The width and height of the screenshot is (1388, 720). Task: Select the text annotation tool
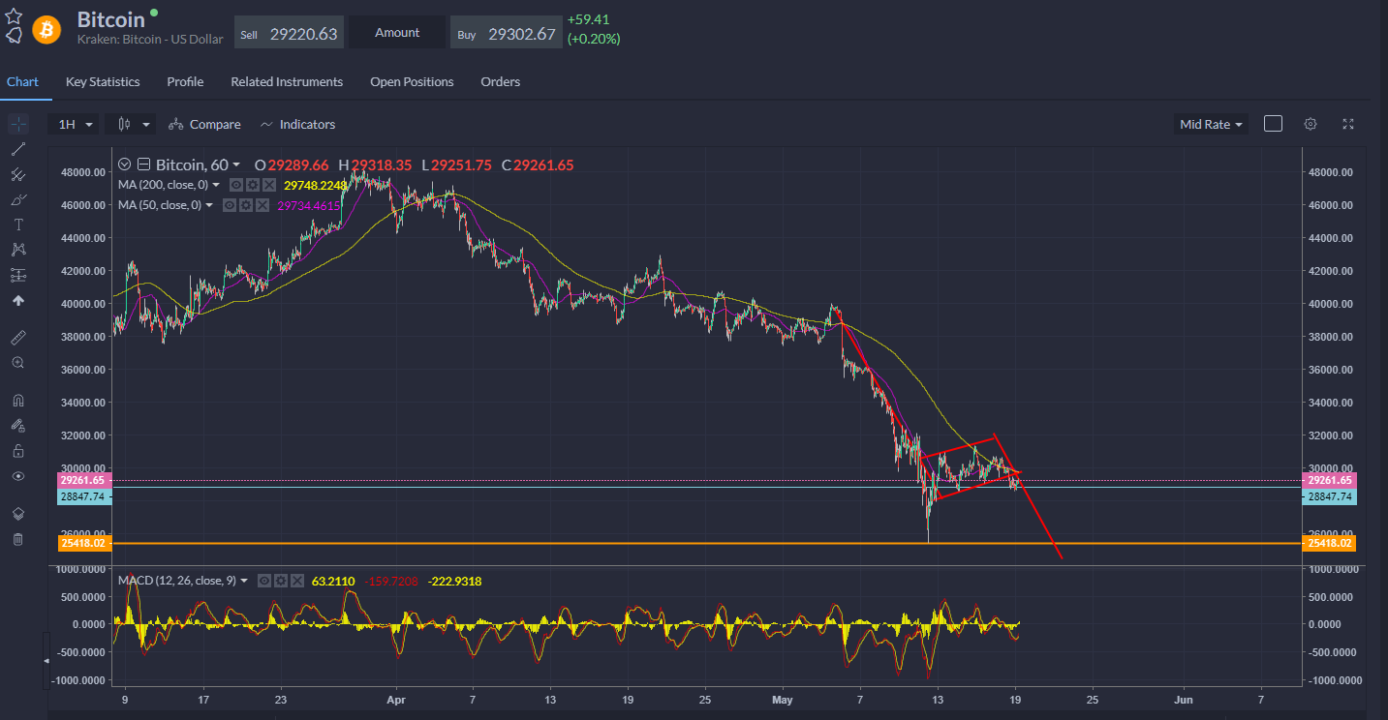[17, 225]
